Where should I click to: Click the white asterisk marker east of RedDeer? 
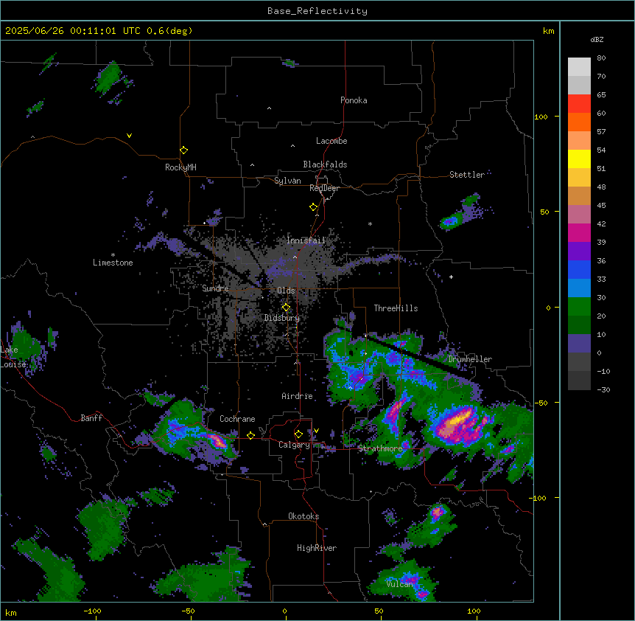pos(370,223)
